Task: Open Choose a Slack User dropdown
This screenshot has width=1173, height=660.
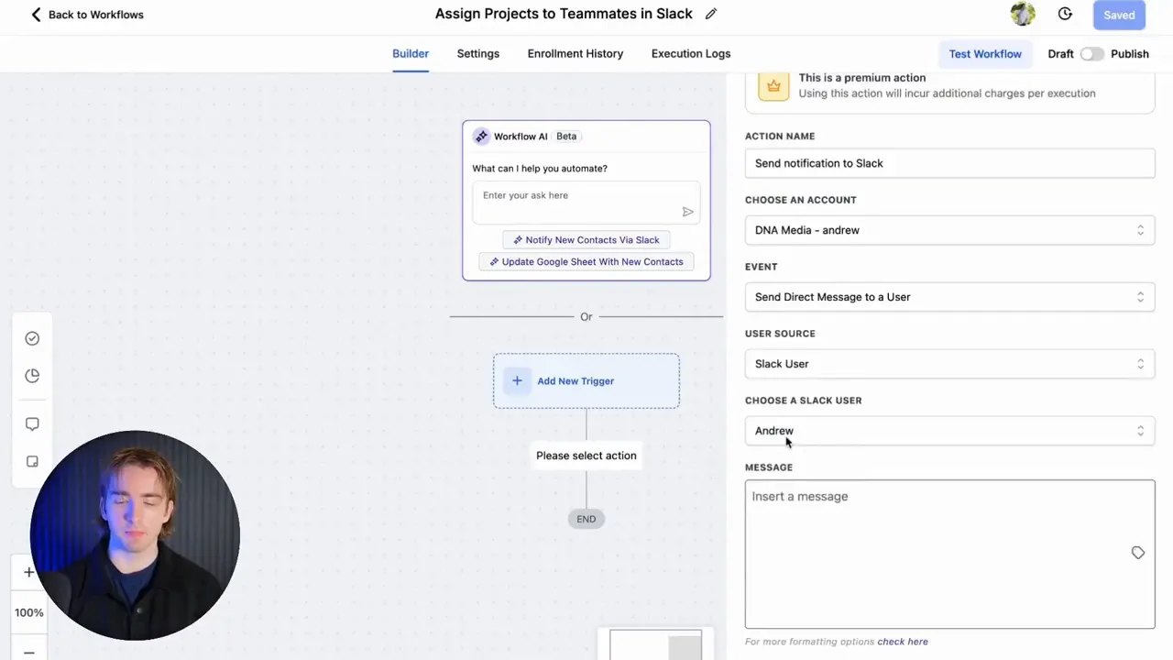Action: 949,431
